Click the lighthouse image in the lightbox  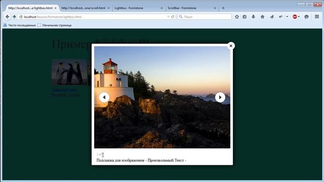tap(162, 97)
